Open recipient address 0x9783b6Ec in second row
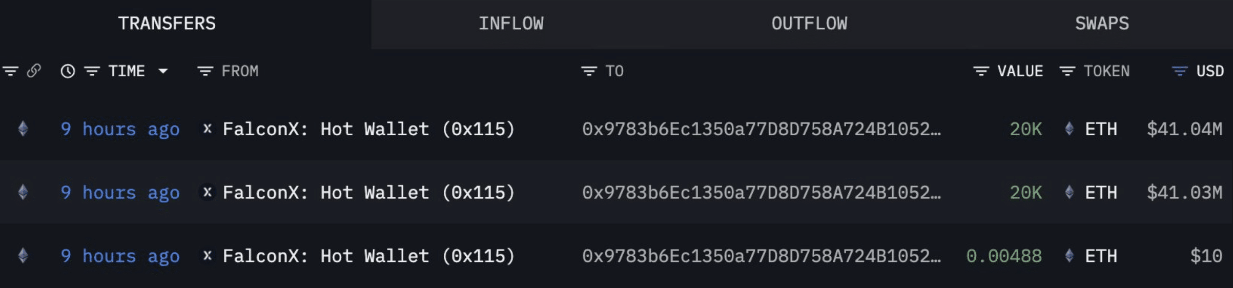 click(x=761, y=193)
